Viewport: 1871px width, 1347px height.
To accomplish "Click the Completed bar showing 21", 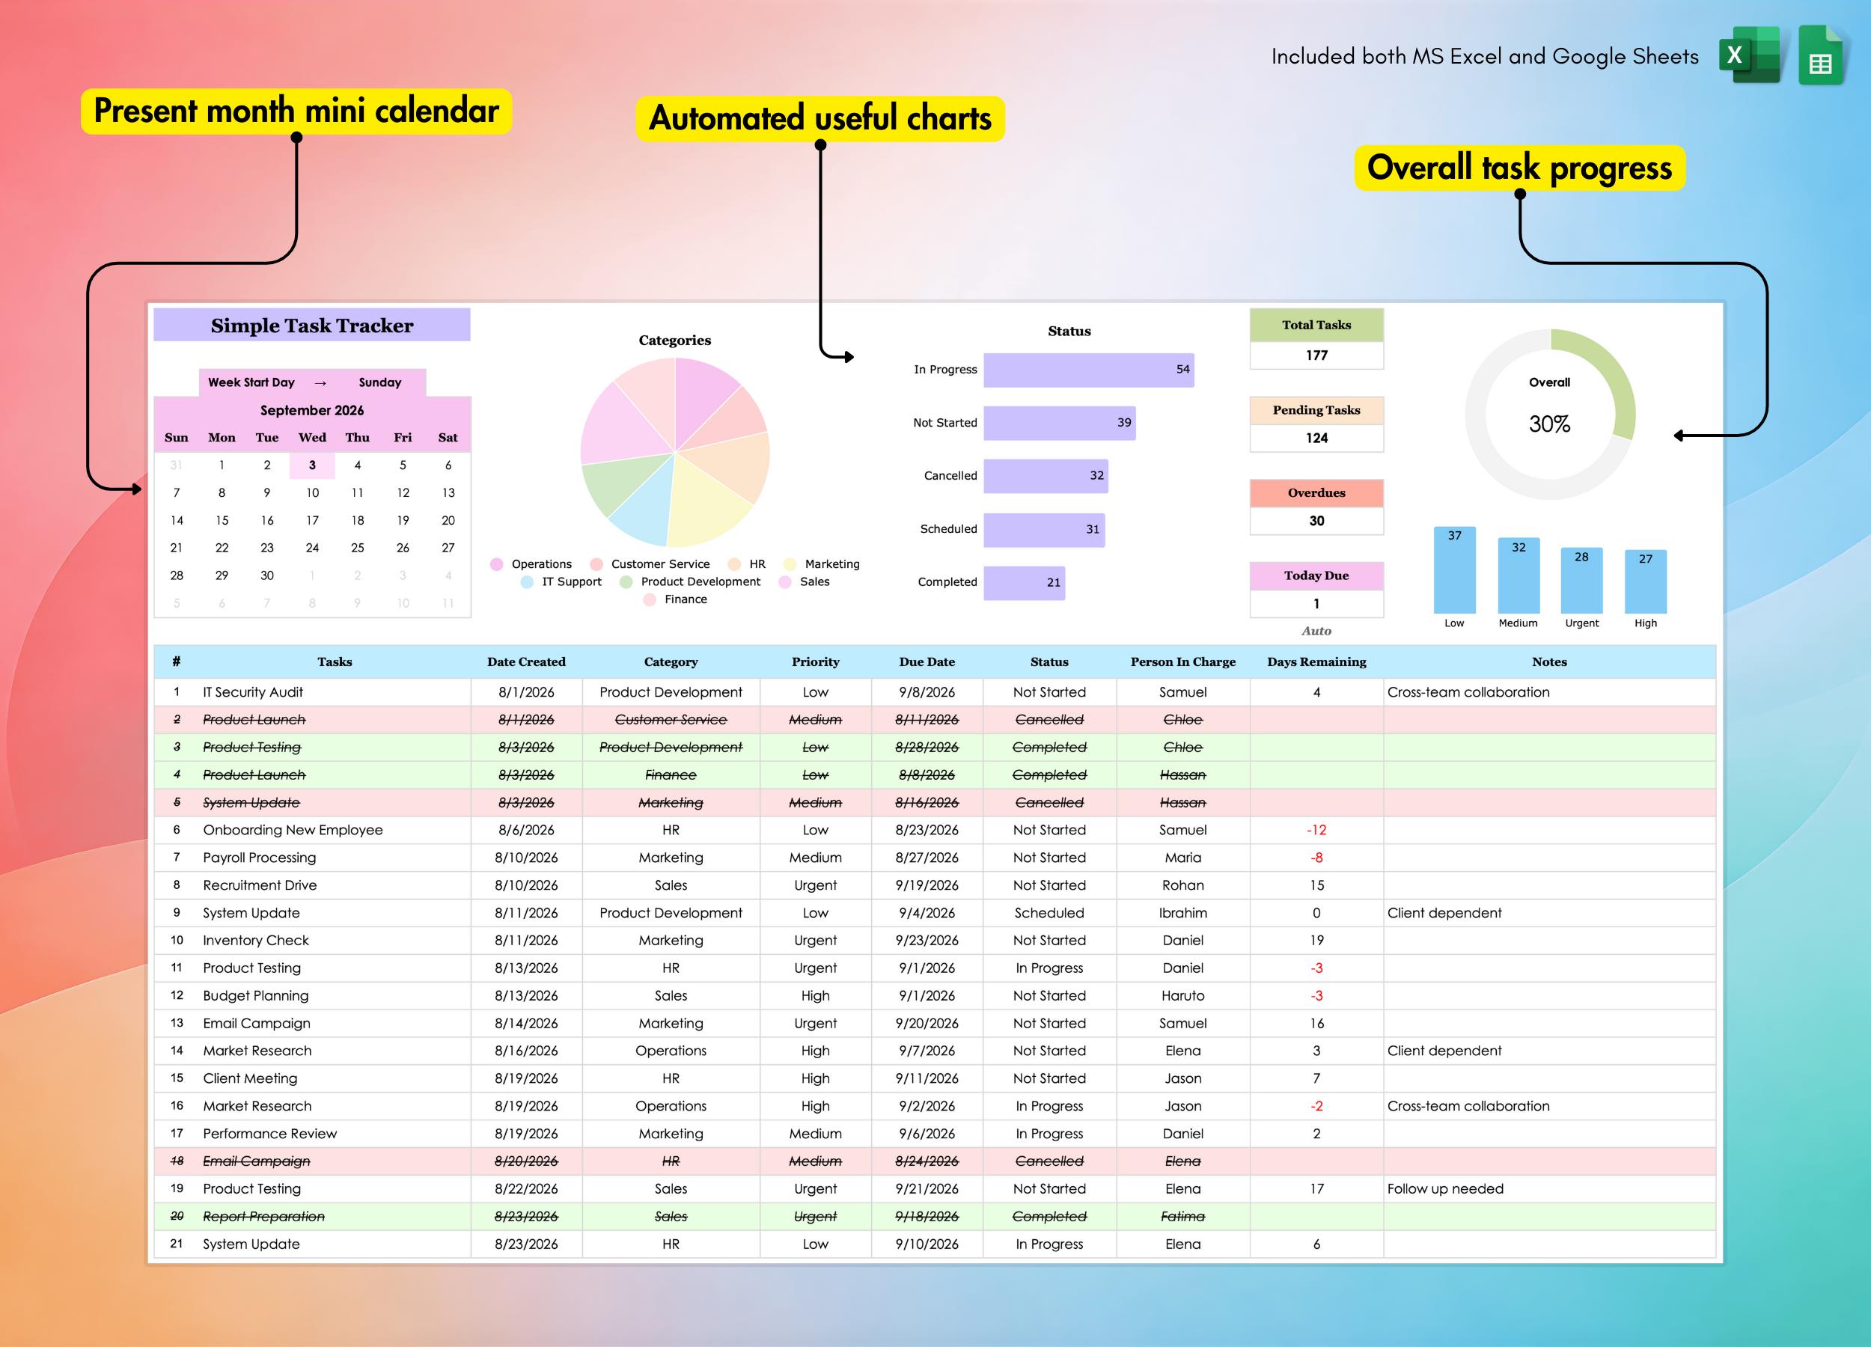I will tap(1025, 582).
